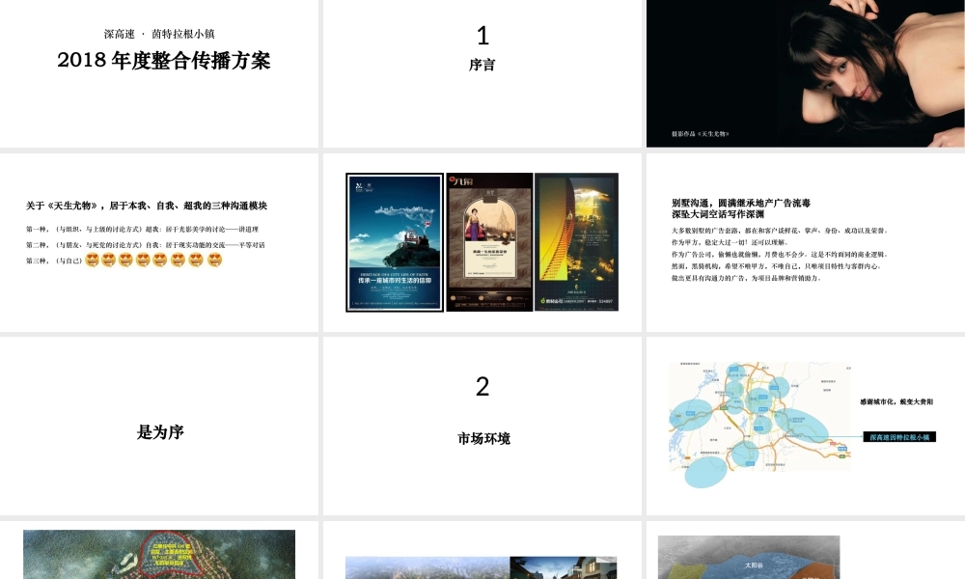Click the blue lighthouse poster image
Screen dimensions: 965x579
point(393,241)
